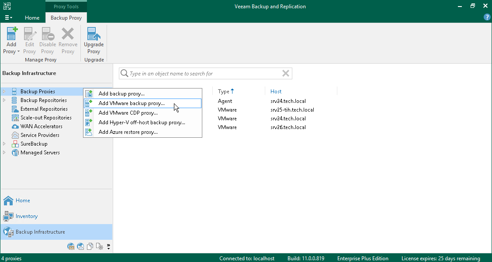Choose Add Azure restore proxy option
492x262 pixels.
(x=128, y=132)
